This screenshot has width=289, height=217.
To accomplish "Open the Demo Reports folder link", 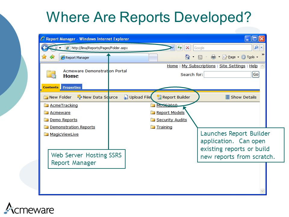I will pos(64,120).
